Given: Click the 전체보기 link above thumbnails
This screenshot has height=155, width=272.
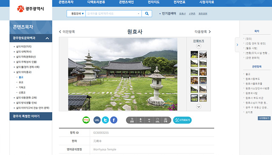Looking at the screenshot, I should (198, 41).
